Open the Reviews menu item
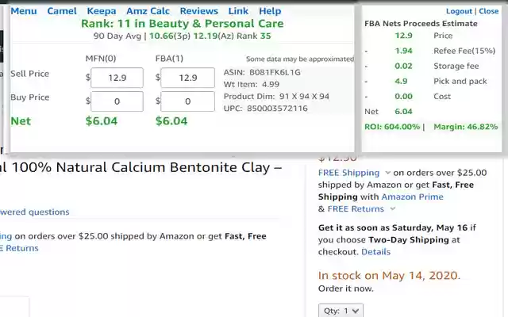Screen dimensions: 508x317 pyautogui.click(x=198, y=11)
